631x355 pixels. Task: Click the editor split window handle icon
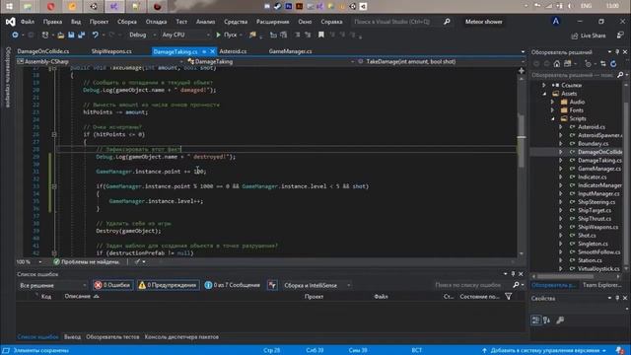(522, 71)
